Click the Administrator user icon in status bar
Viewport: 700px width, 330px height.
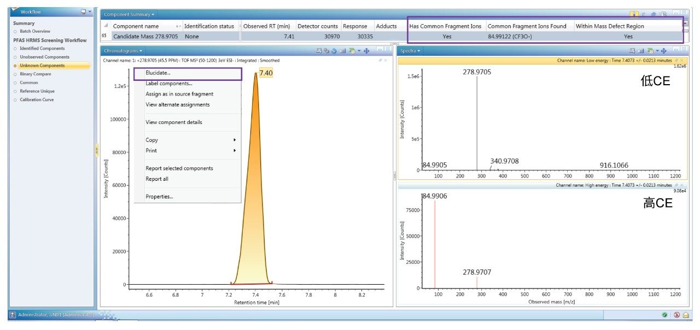(x=13, y=315)
